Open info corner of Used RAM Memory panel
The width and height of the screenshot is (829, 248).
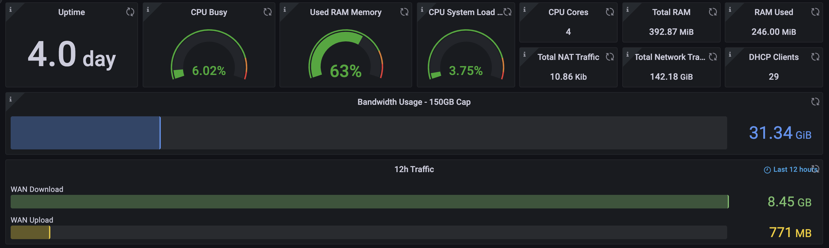pos(285,9)
